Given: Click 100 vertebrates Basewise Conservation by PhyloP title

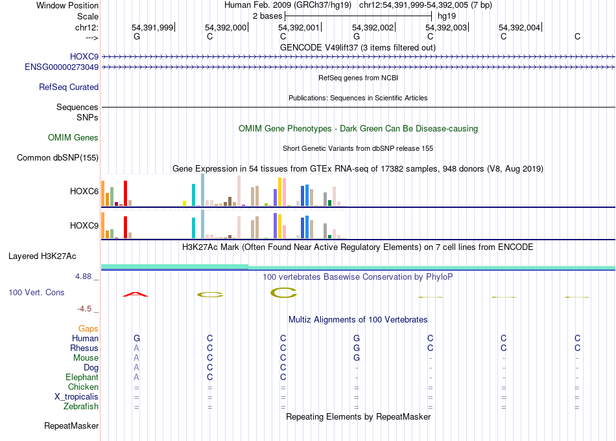Looking at the screenshot, I should click(358, 277).
